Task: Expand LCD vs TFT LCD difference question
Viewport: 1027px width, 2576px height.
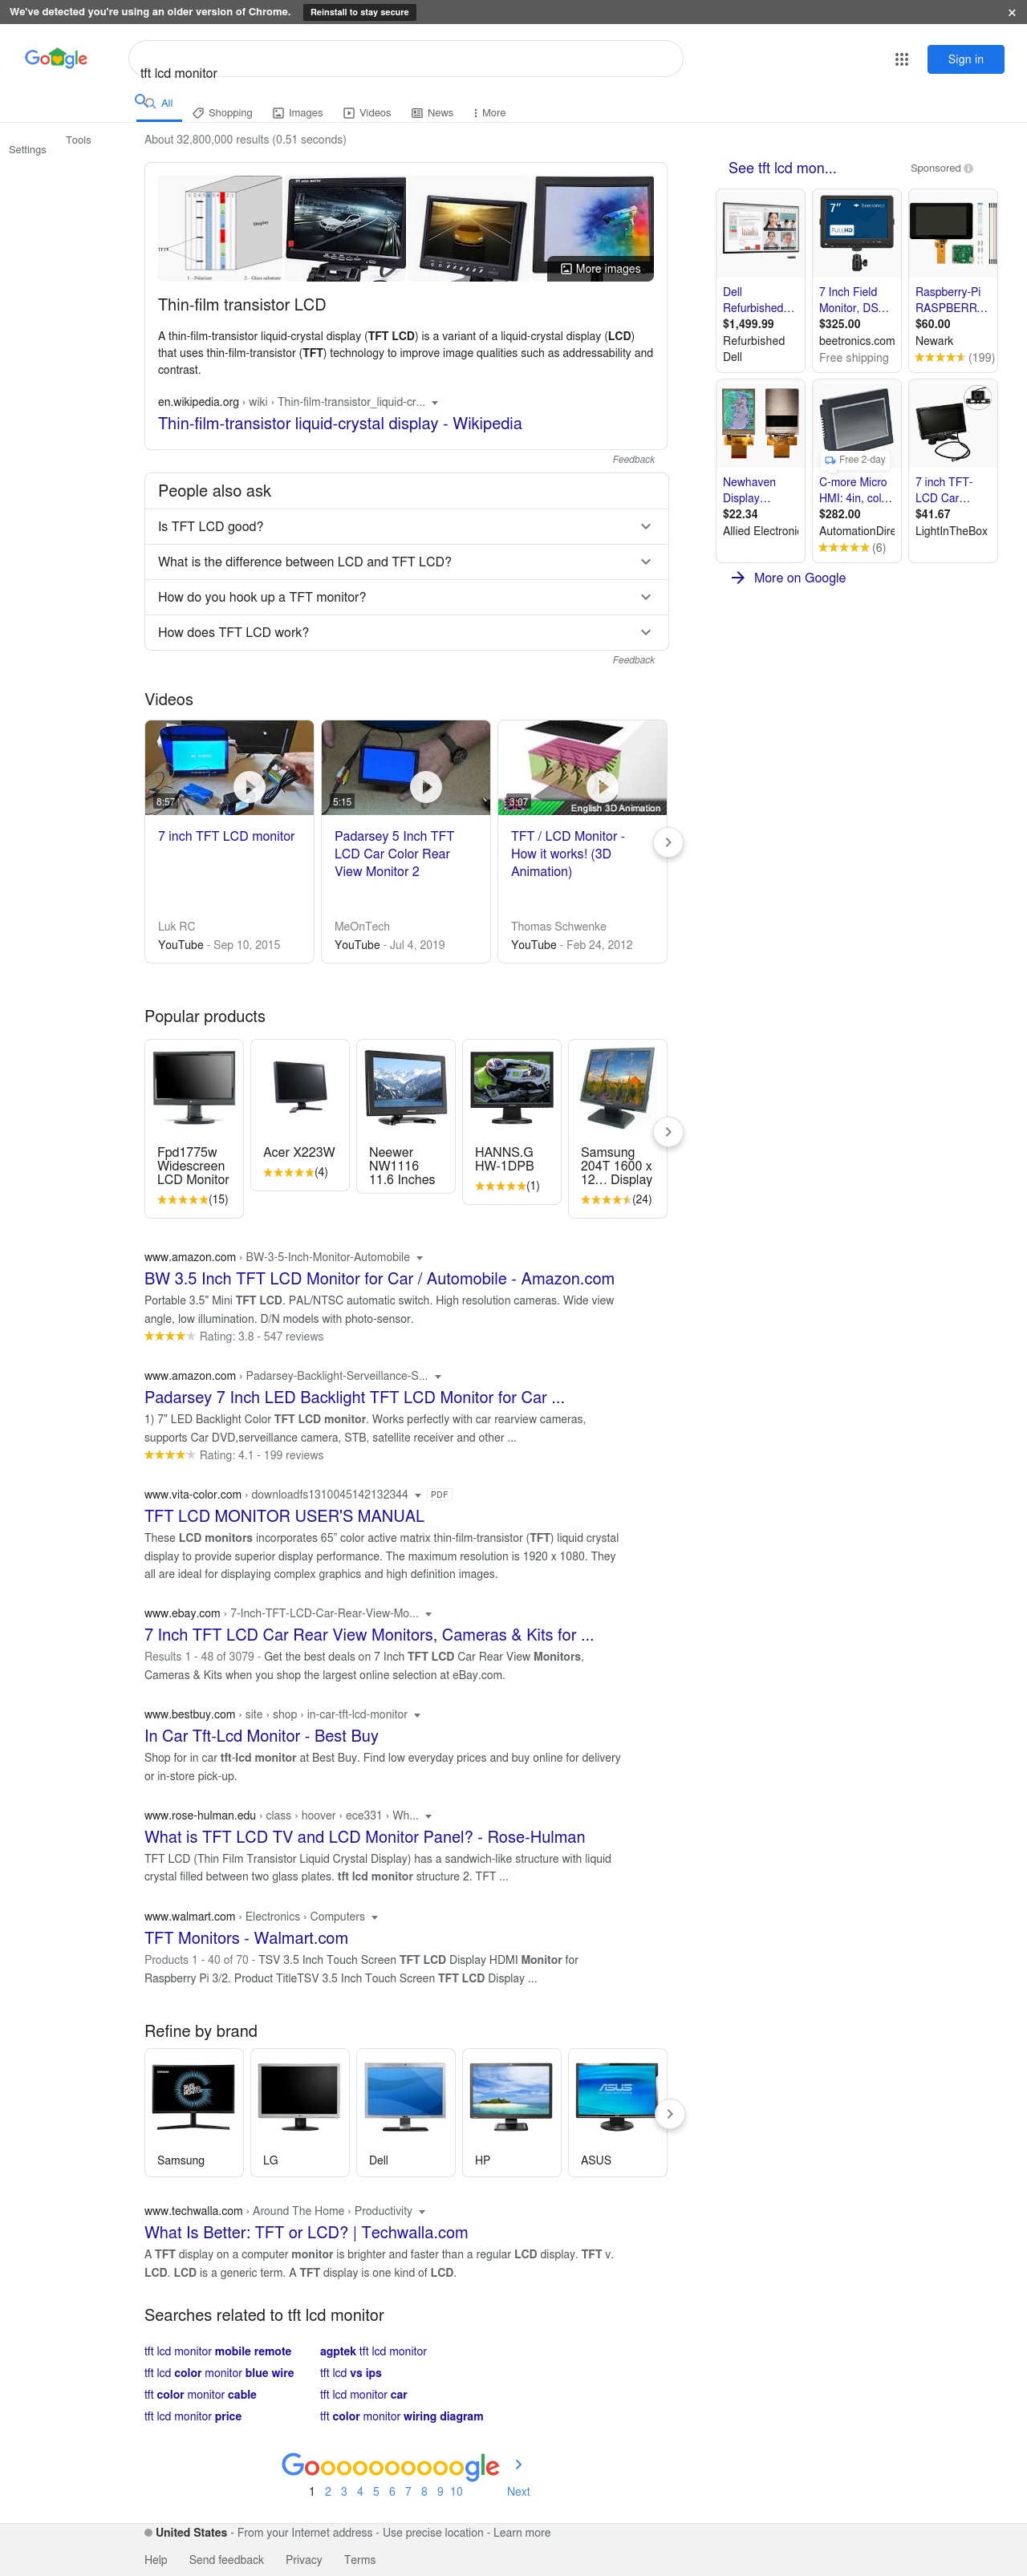Action: [x=406, y=562]
